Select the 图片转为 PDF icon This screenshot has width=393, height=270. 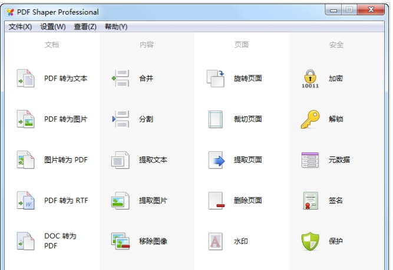(25, 159)
